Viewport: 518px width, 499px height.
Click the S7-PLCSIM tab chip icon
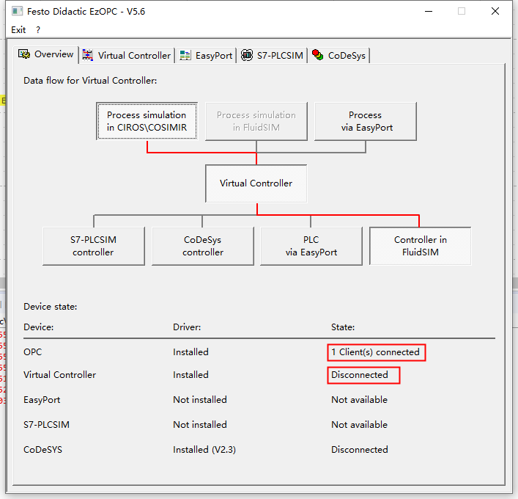[247, 55]
